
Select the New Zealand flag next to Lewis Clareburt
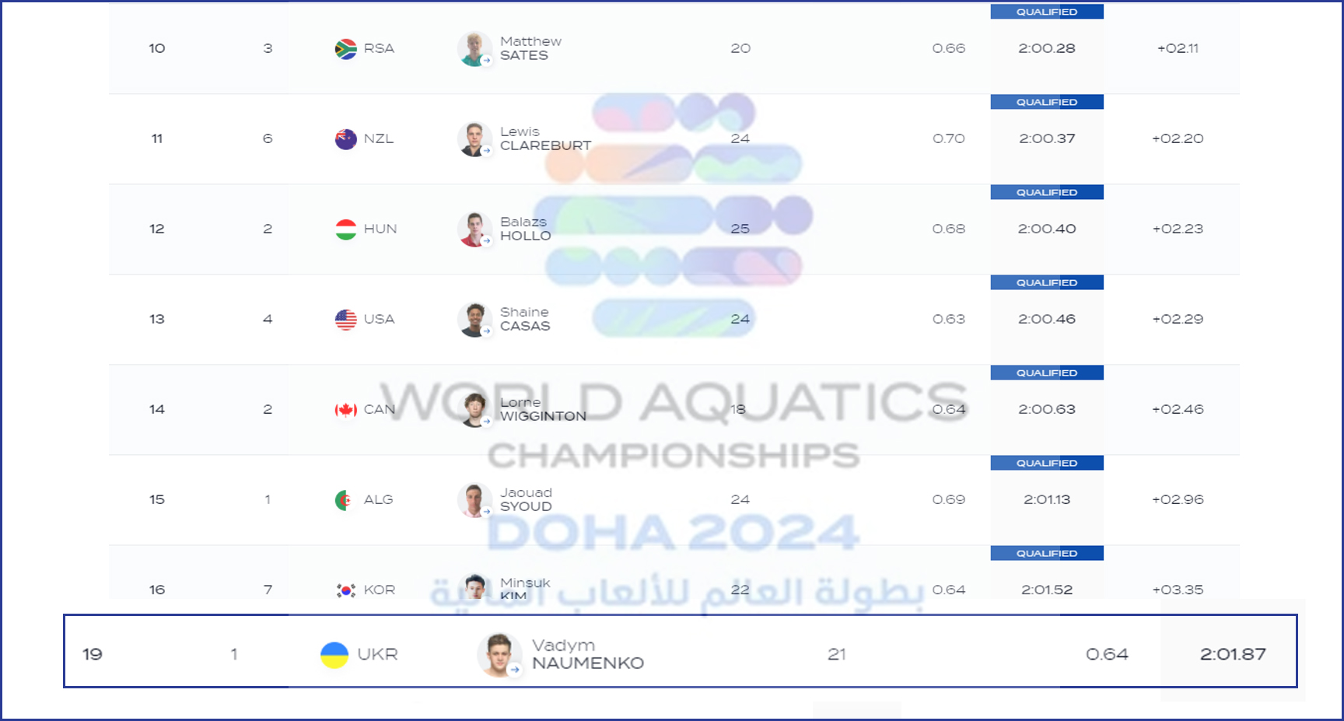click(345, 138)
